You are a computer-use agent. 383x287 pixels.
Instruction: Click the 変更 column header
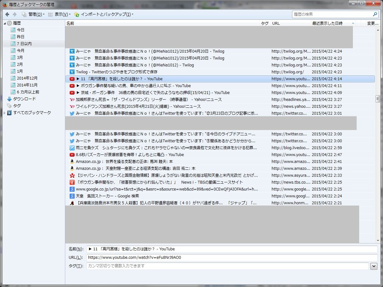373,23
